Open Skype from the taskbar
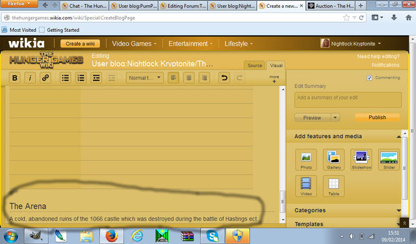The height and width of the screenshot is (244, 416). coord(213,236)
